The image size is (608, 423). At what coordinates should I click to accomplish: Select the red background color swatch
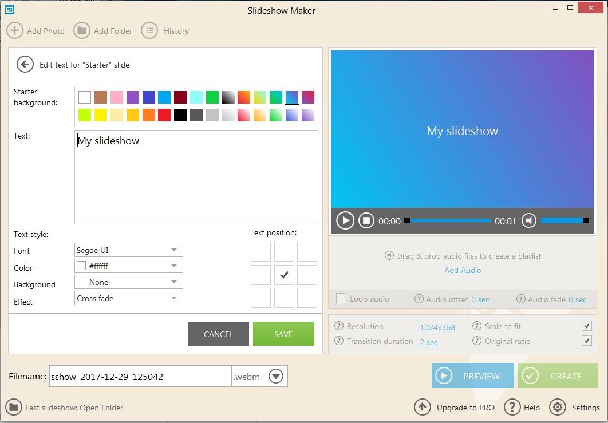(x=164, y=114)
